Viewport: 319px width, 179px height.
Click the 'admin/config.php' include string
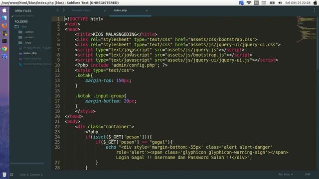(x=134, y=65)
